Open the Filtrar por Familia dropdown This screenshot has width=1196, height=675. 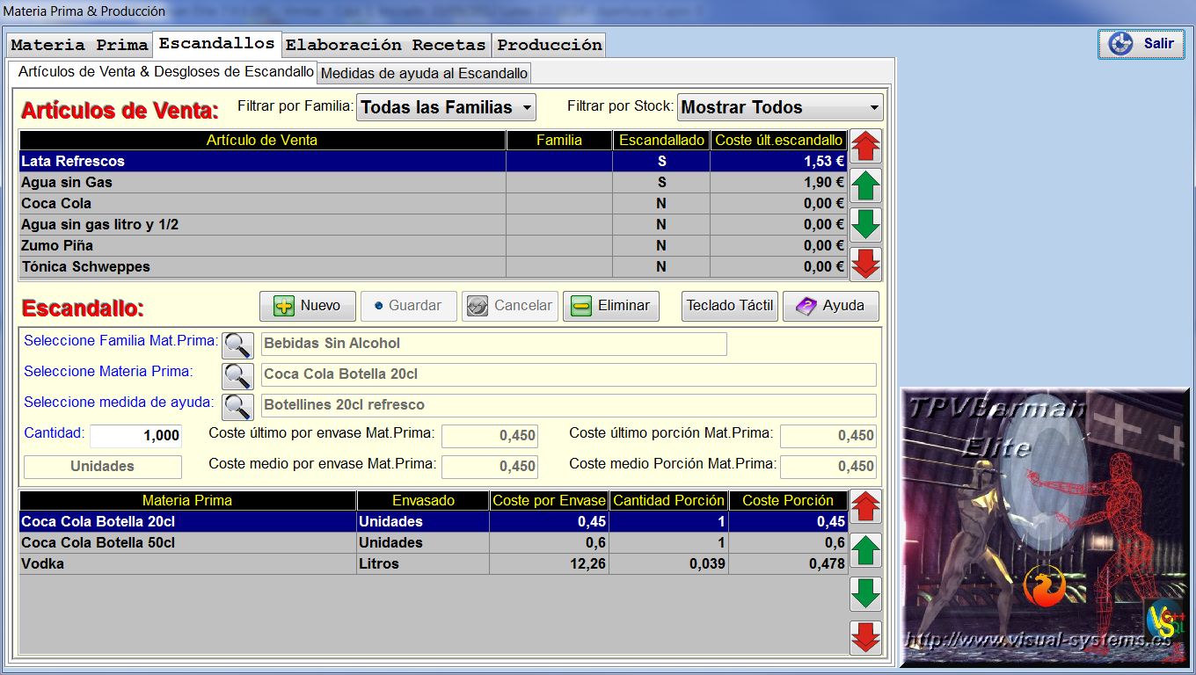coord(446,107)
